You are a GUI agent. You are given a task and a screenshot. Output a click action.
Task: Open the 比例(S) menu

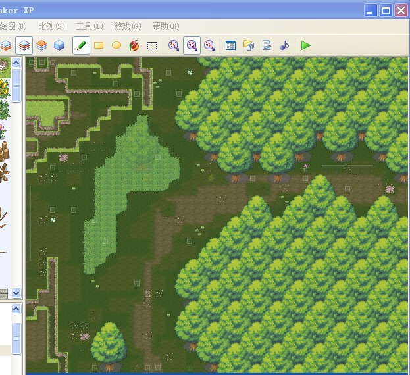pos(51,26)
